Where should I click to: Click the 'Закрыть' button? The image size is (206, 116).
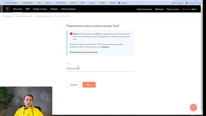pyautogui.click(x=74, y=85)
